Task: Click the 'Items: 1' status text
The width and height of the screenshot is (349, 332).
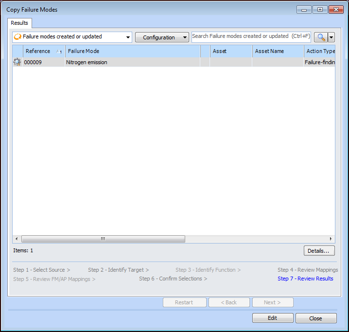Action: (x=23, y=250)
